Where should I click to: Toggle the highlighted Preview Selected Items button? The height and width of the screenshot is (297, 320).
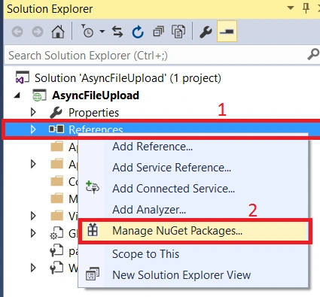pos(227,32)
